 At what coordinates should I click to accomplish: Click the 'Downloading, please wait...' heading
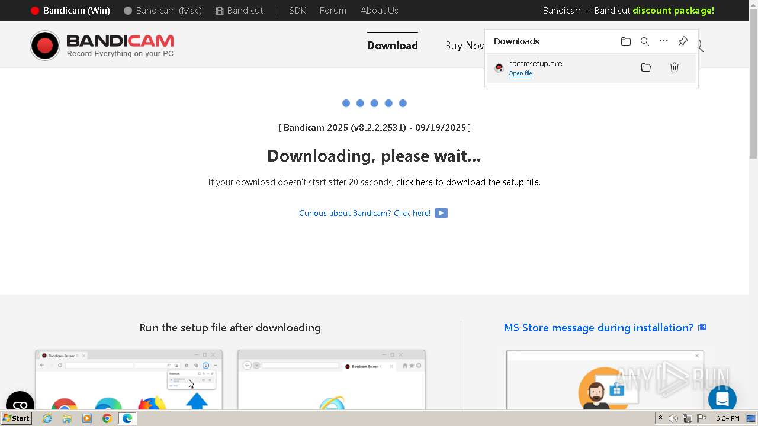click(374, 156)
